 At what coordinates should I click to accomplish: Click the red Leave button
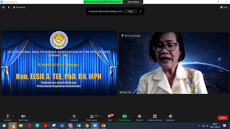click(x=223, y=118)
